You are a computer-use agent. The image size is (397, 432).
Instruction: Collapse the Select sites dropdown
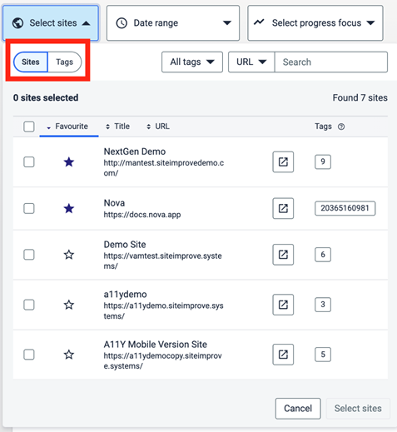pos(51,23)
